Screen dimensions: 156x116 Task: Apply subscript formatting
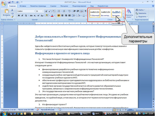pyautogui.click(x=35, y=16)
